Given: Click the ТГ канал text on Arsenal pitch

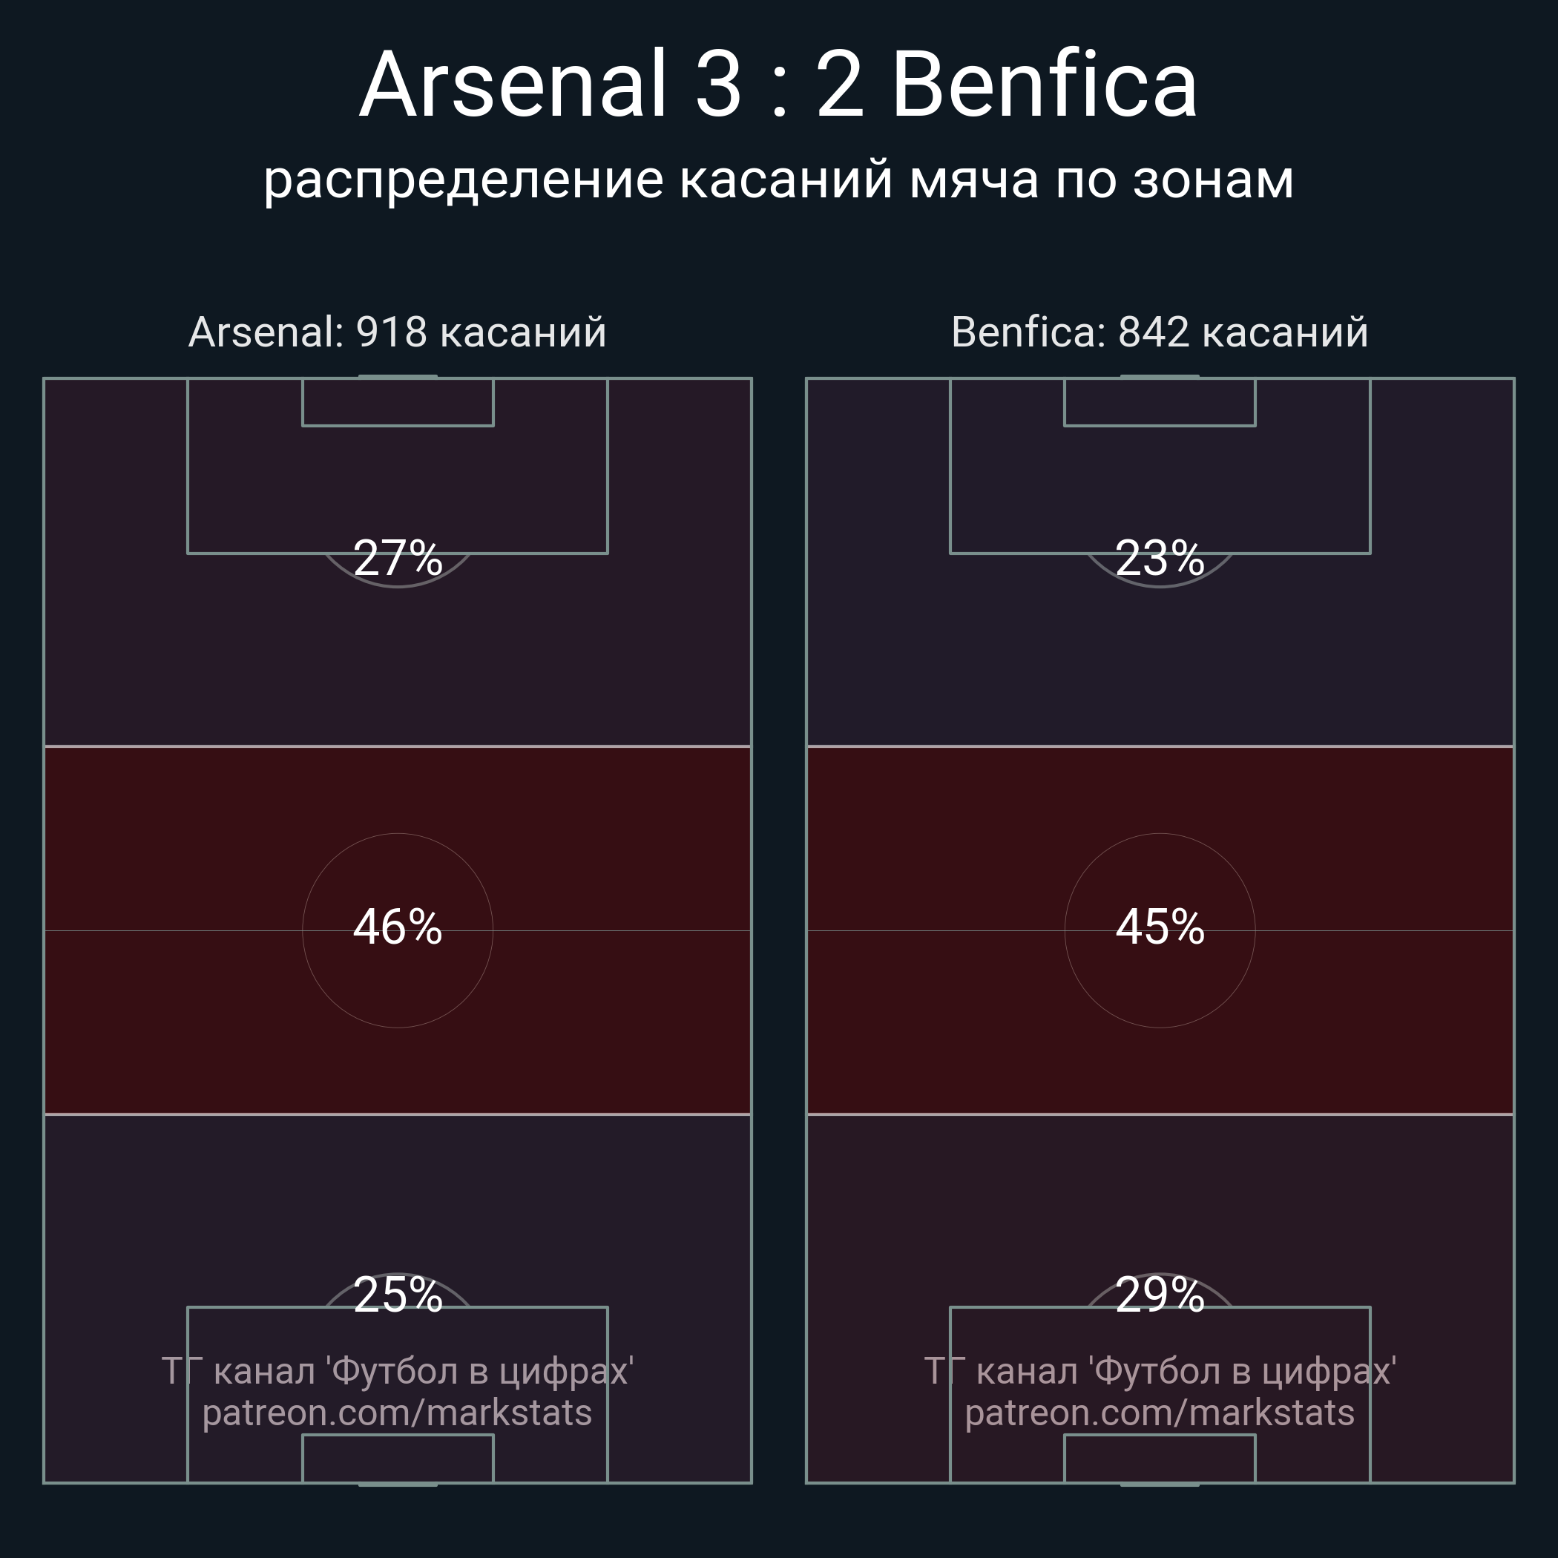Looking at the screenshot, I should click(398, 1372).
